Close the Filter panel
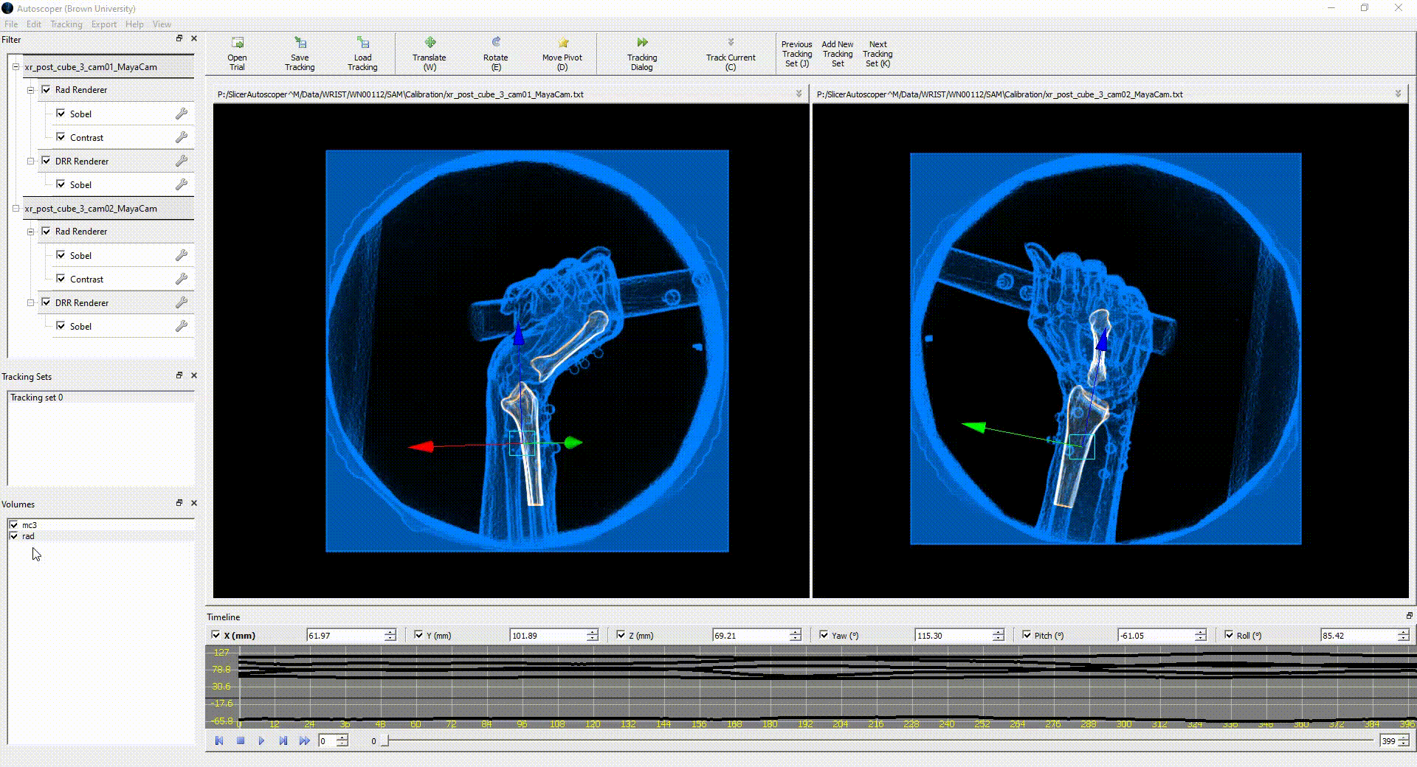This screenshot has height=767, width=1417. [194, 38]
